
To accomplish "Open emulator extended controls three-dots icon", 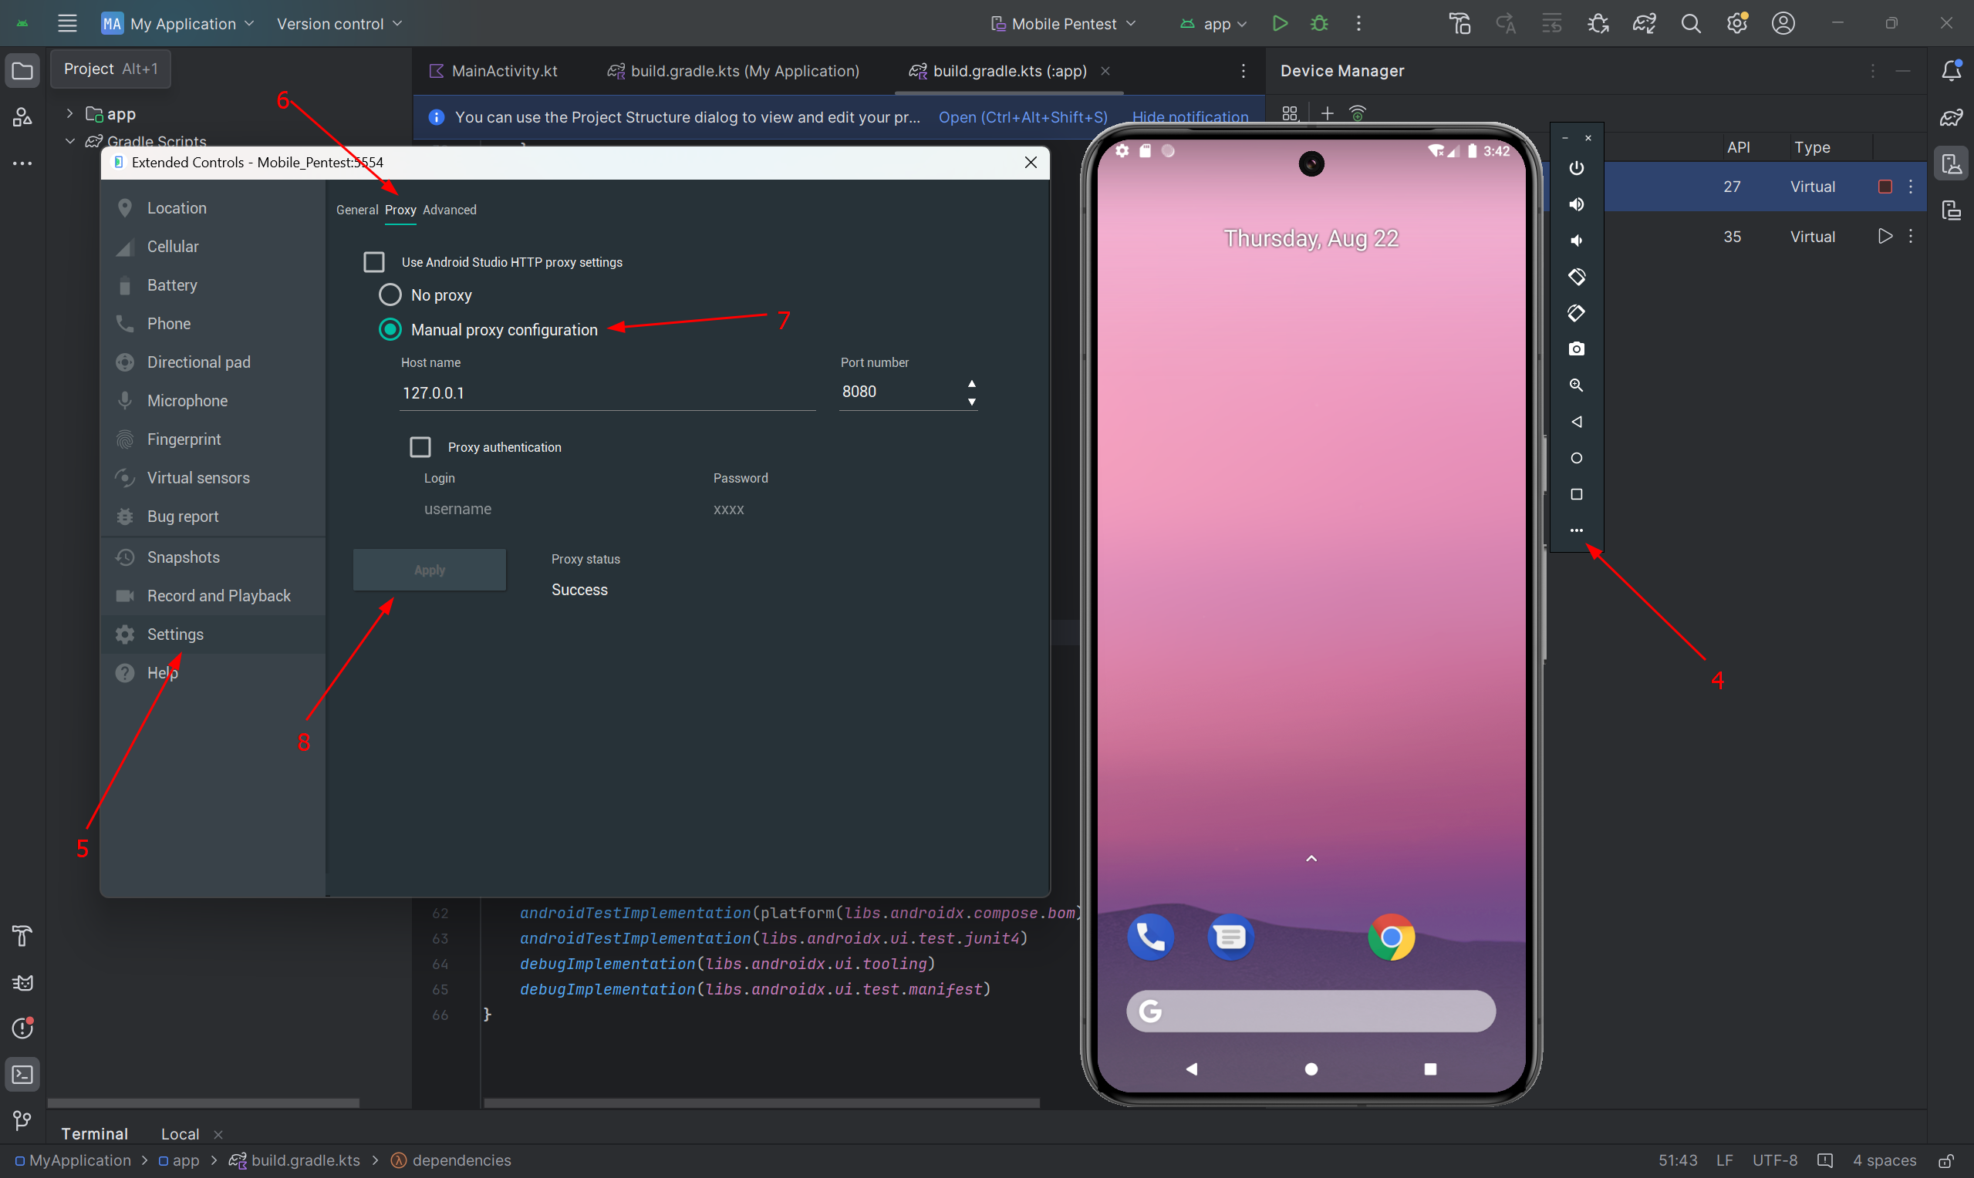I will click(1576, 530).
